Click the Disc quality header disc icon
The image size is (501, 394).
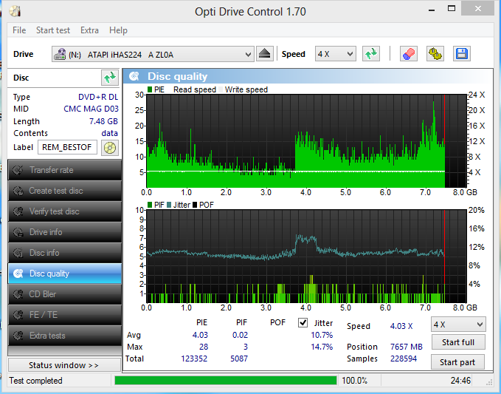(x=134, y=76)
